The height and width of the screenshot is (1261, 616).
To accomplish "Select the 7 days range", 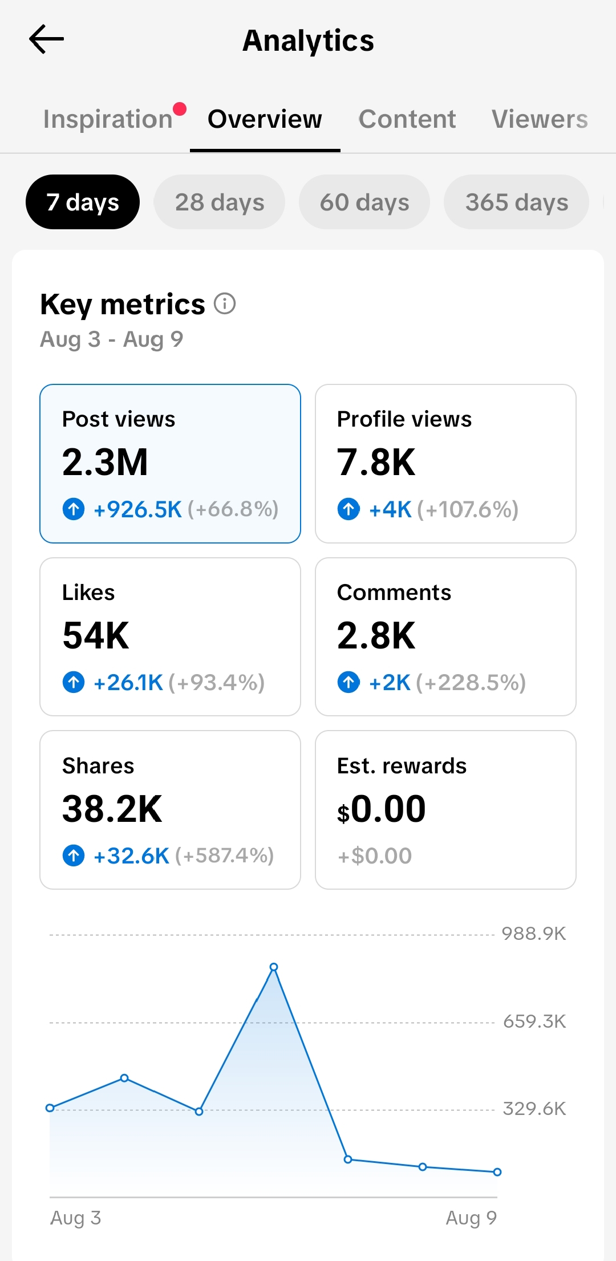I will (83, 202).
